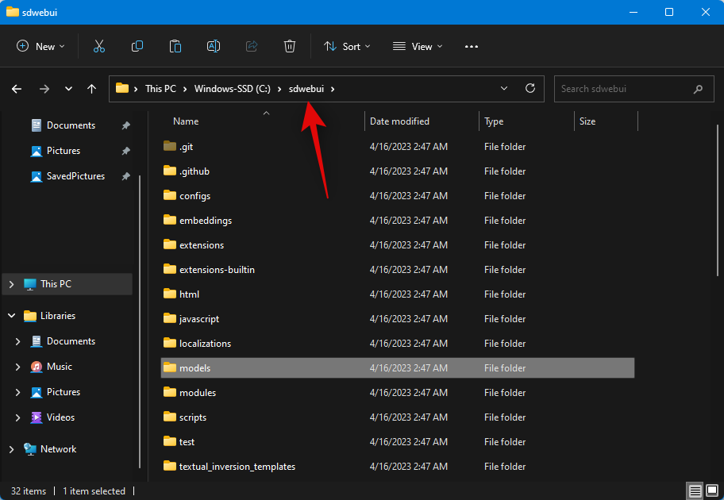Screen dimensions: 724x500
Task: Open the address bar history dropdown
Action: (x=504, y=89)
